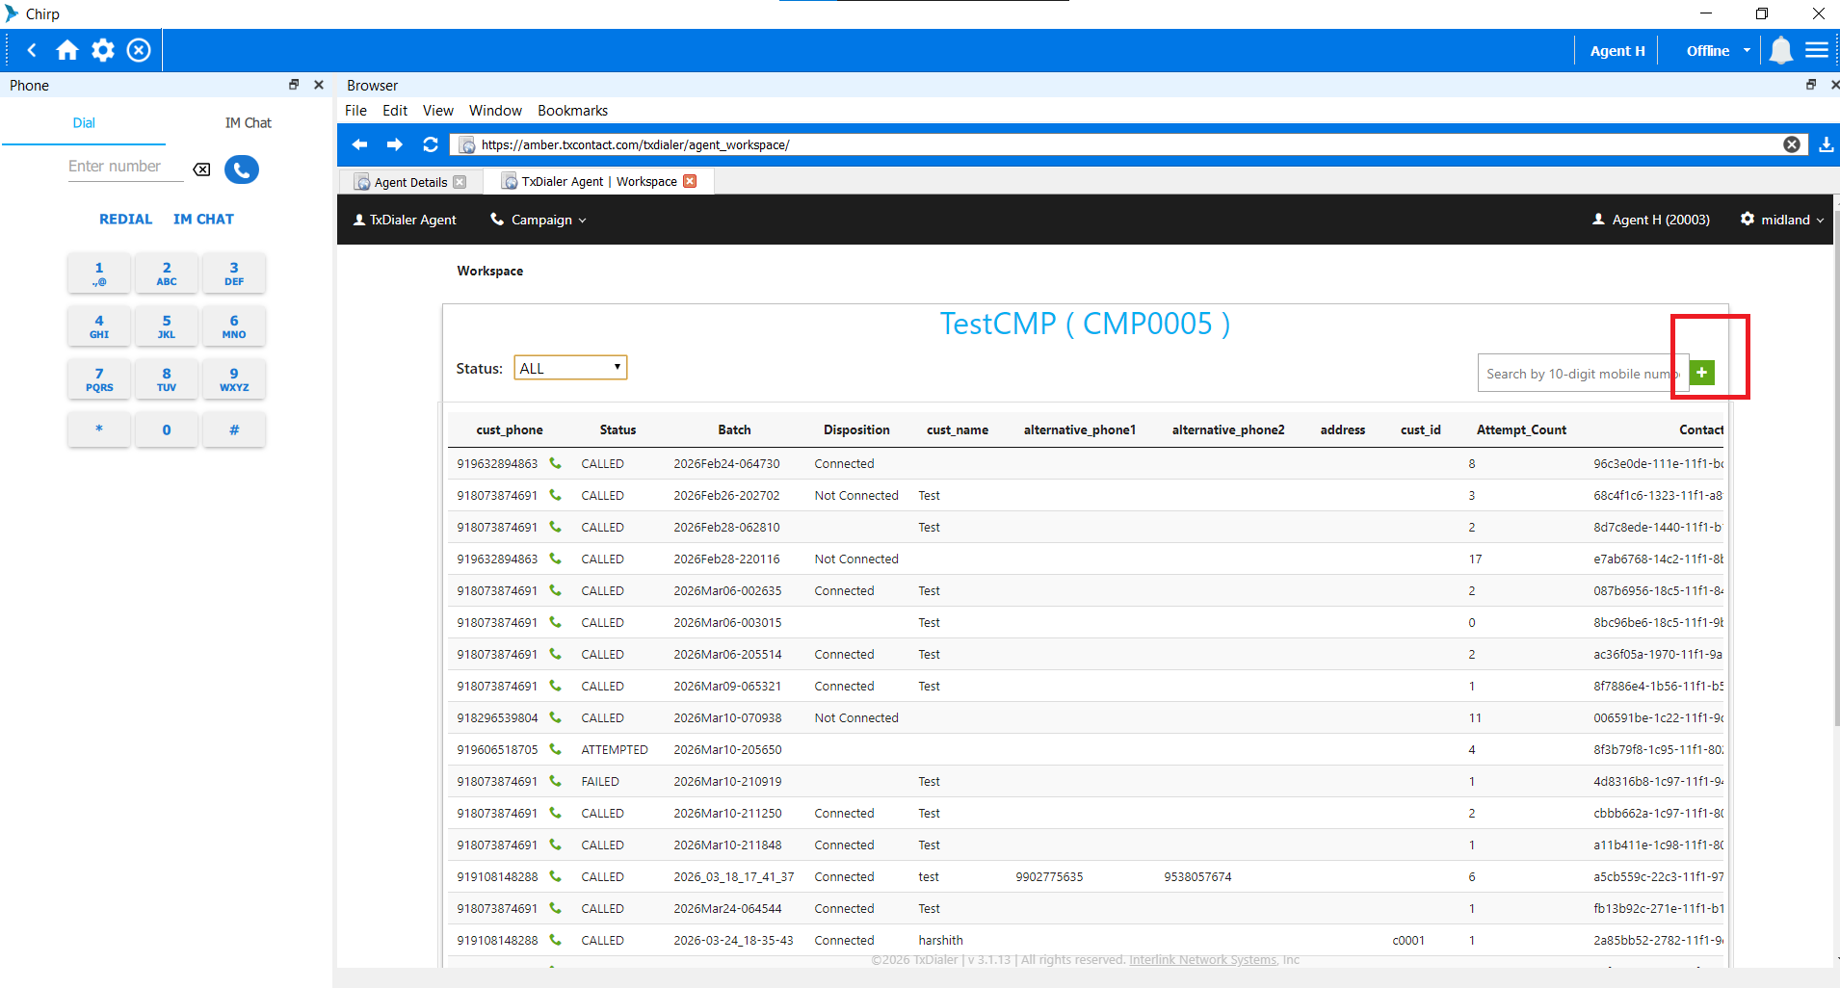Click the browser download icon
Image resolution: width=1840 pixels, height=988 pixels.
pyautogui.click(x=1826, y=144)
